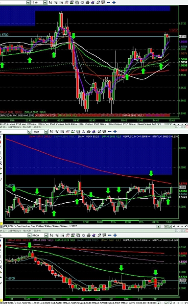Screen dimensions: 188x306
Task: Zoom out with the minus icon in the 15 min chart toolbar
Action: 109,2
